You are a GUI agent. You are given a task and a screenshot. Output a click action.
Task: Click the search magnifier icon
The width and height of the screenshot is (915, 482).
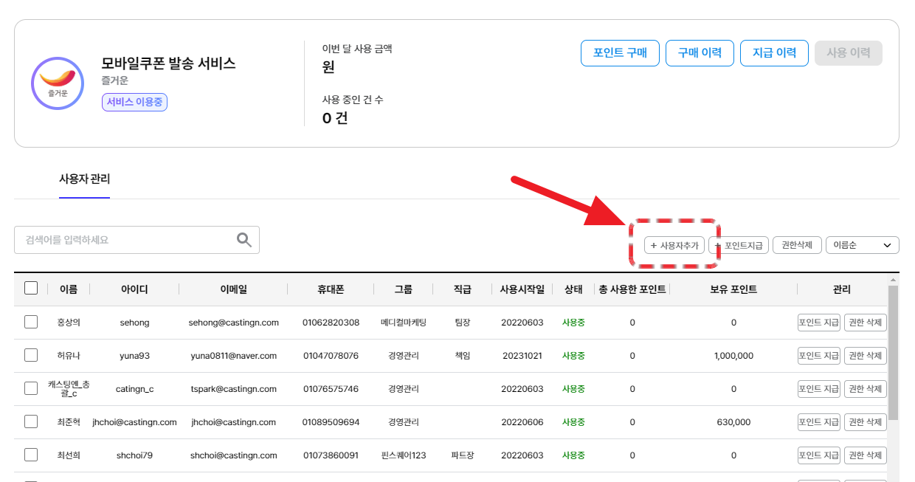pyautogui.click(x=244, y=240)
